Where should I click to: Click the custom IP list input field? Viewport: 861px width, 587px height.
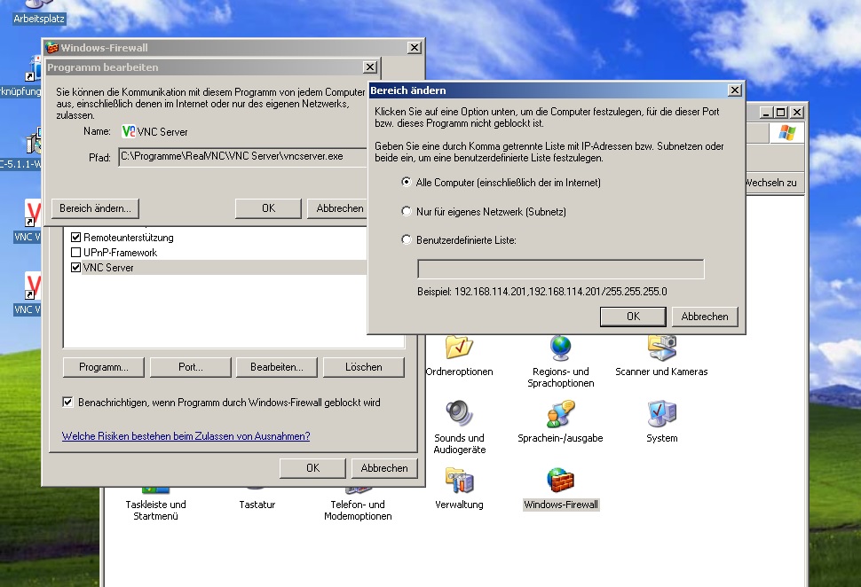561,270
